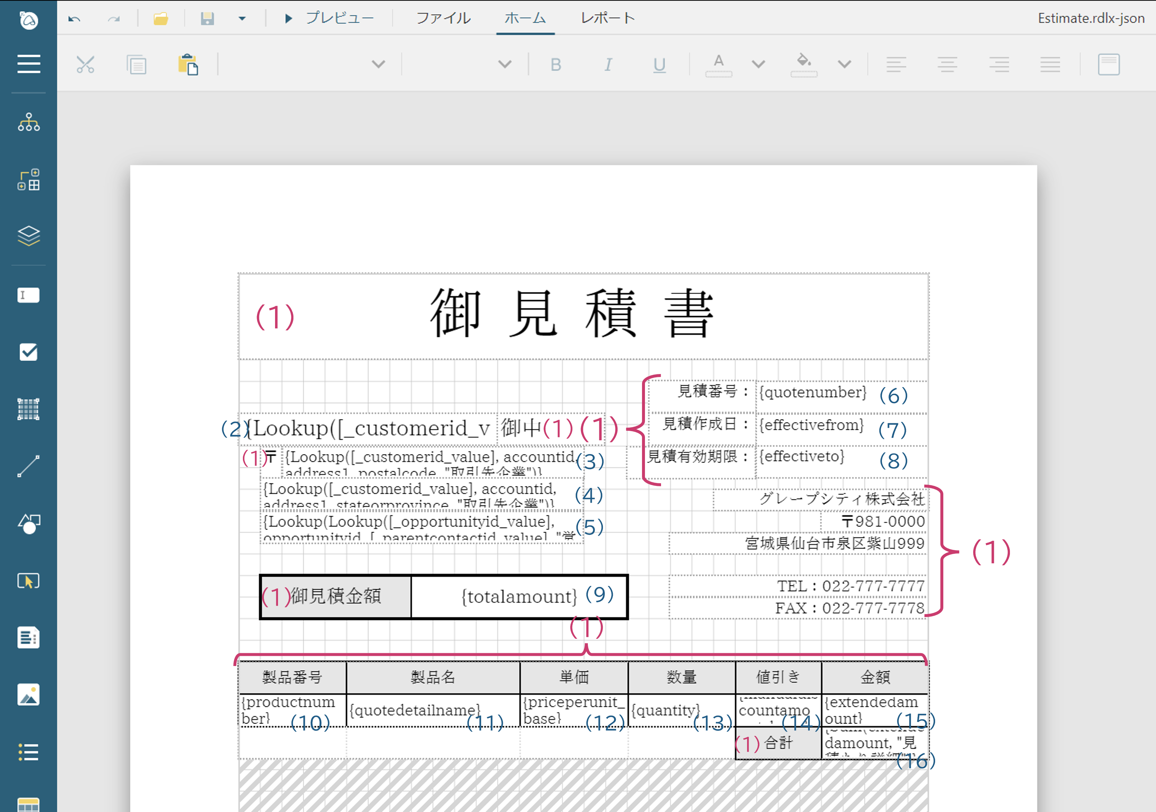Viewport: 1156px width, 812px height.
Task: Click the page layout icon at toolbar end
Action: click(1109, 64)
